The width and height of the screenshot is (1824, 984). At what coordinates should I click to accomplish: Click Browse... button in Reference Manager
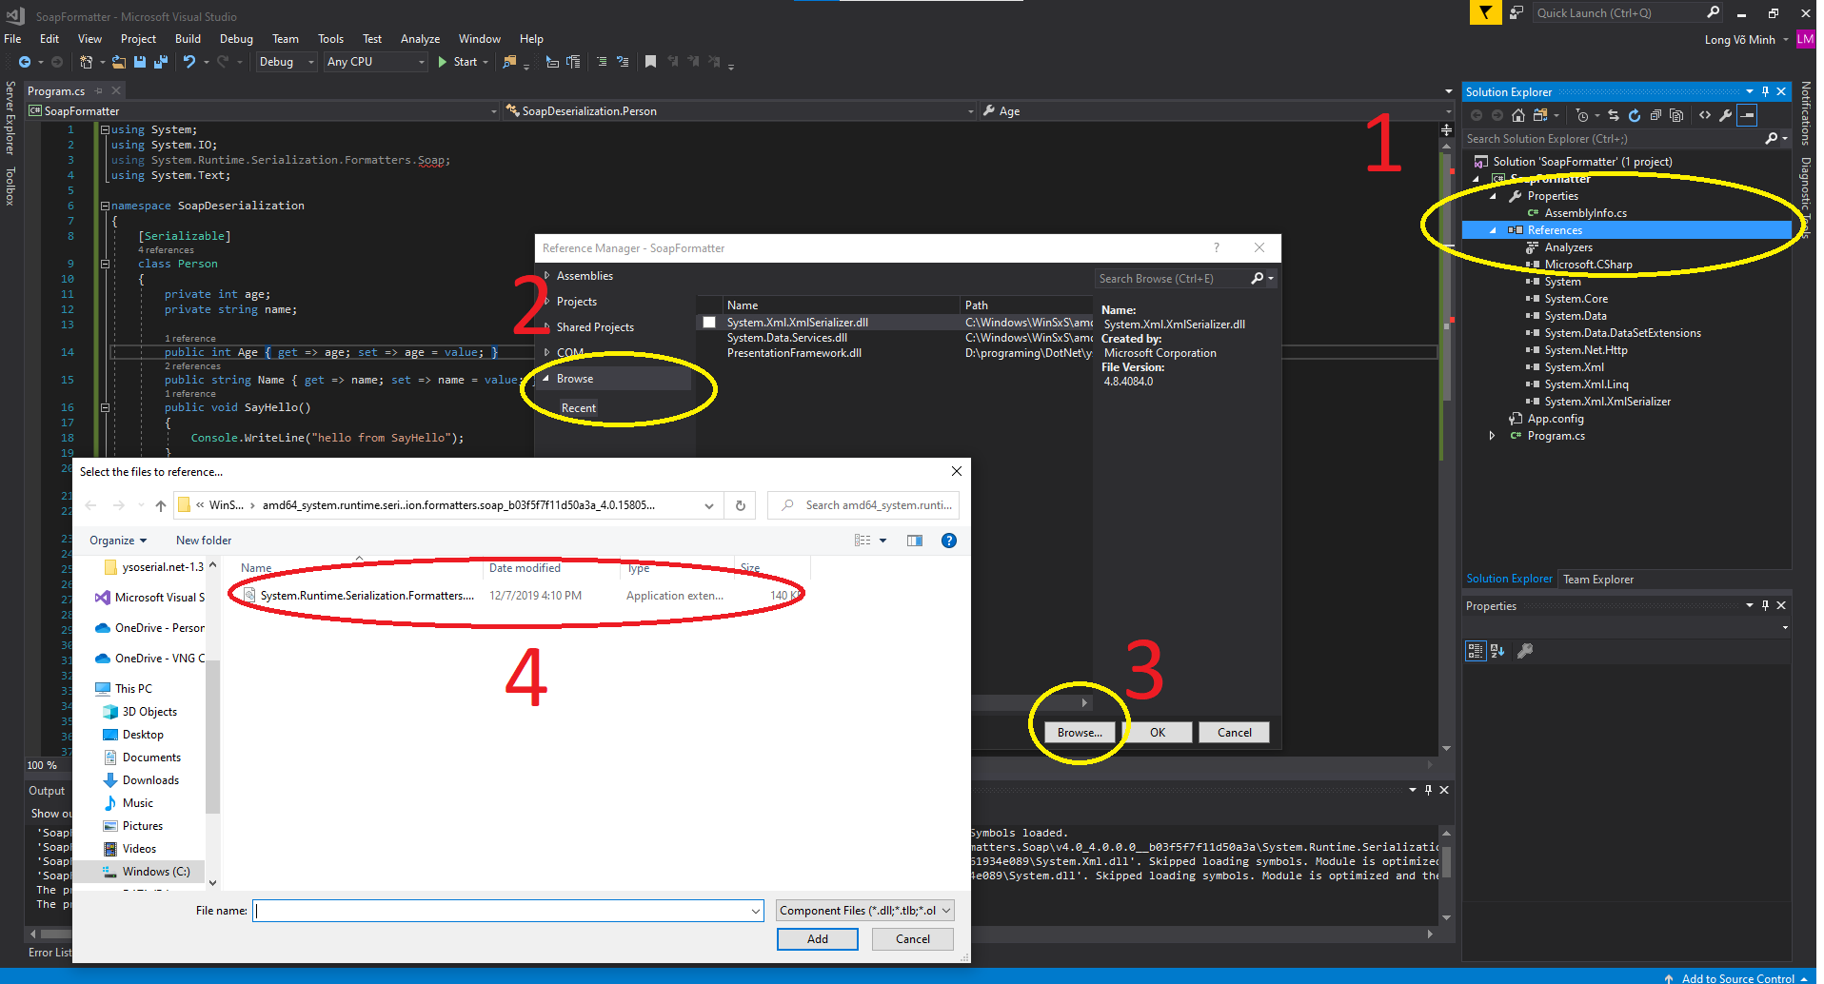pyautogui.click(x=1080, y=733)
